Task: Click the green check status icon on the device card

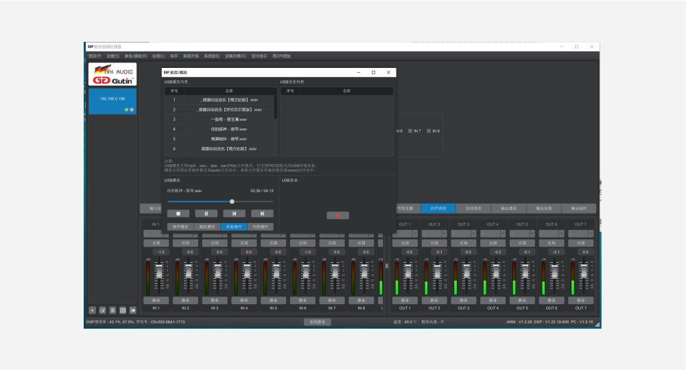Action: tap(126, 109)
